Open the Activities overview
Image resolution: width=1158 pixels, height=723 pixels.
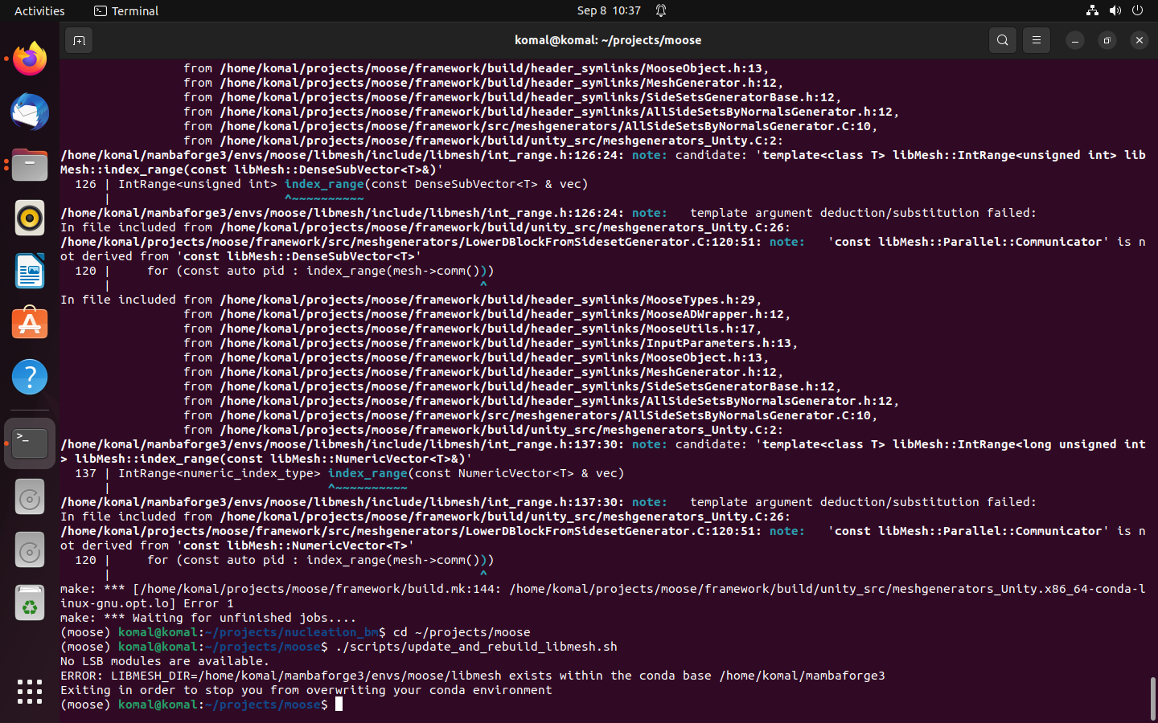tap(39, 10)
